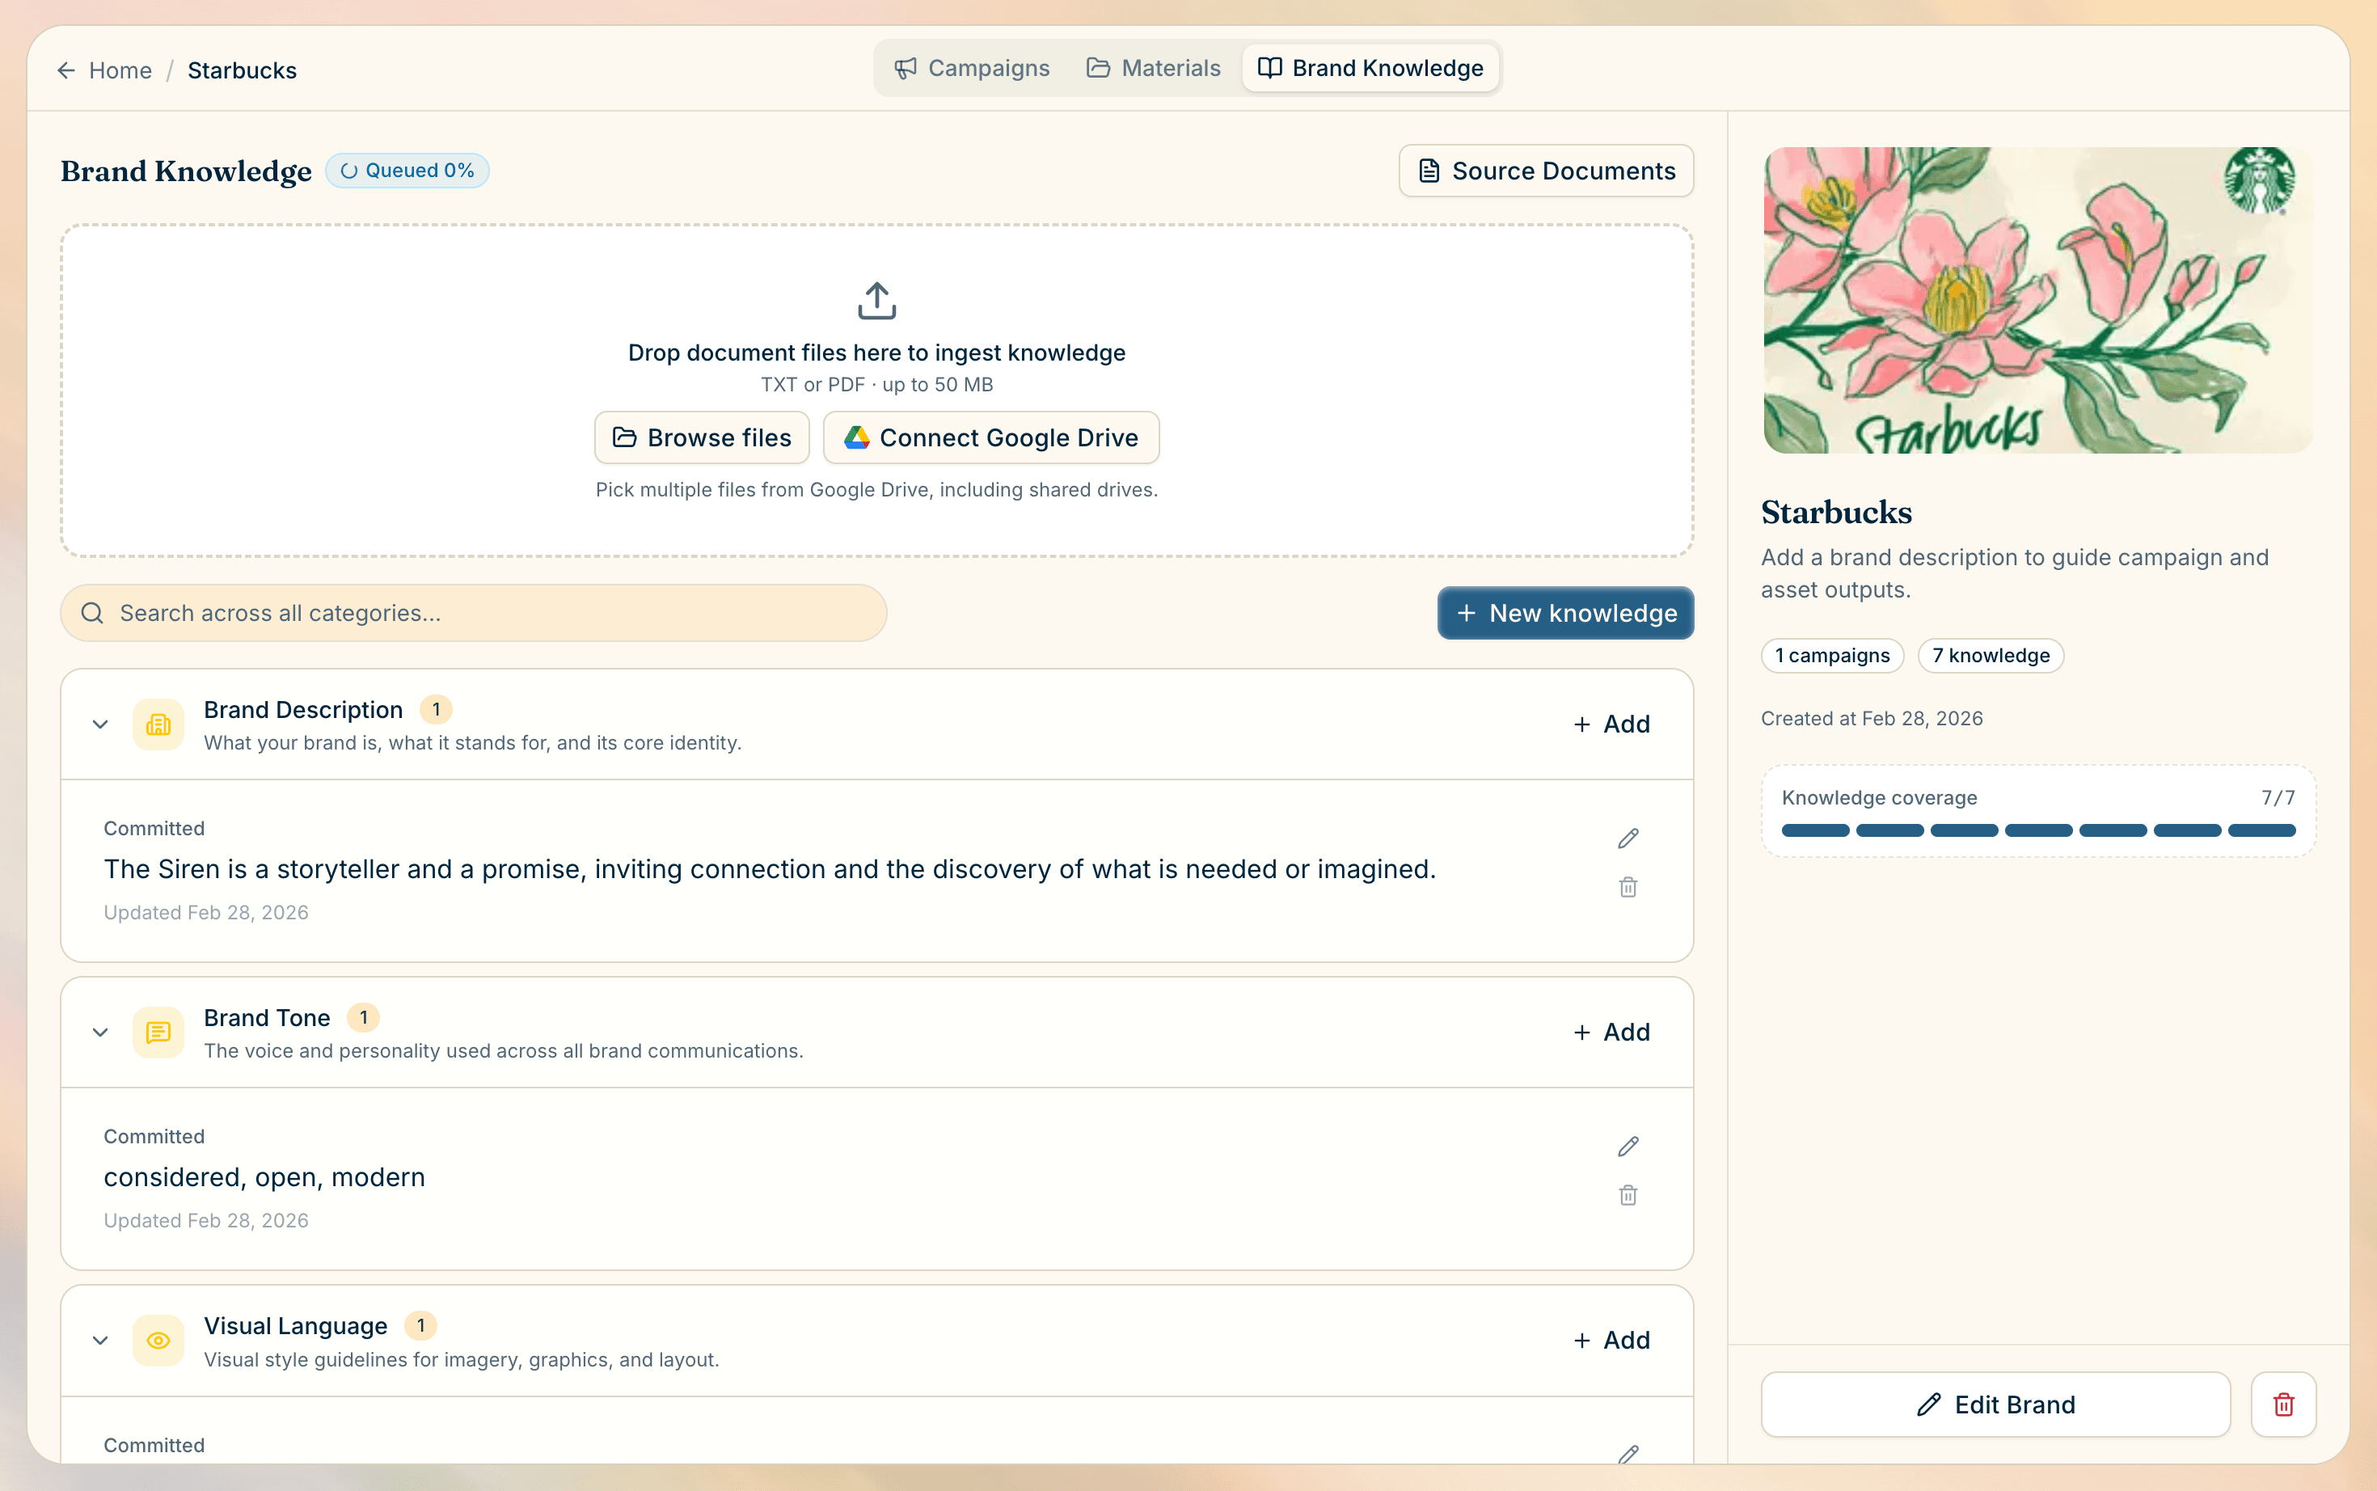
Task: Create New knowledge entry
Action: [x=1565, y=614]
